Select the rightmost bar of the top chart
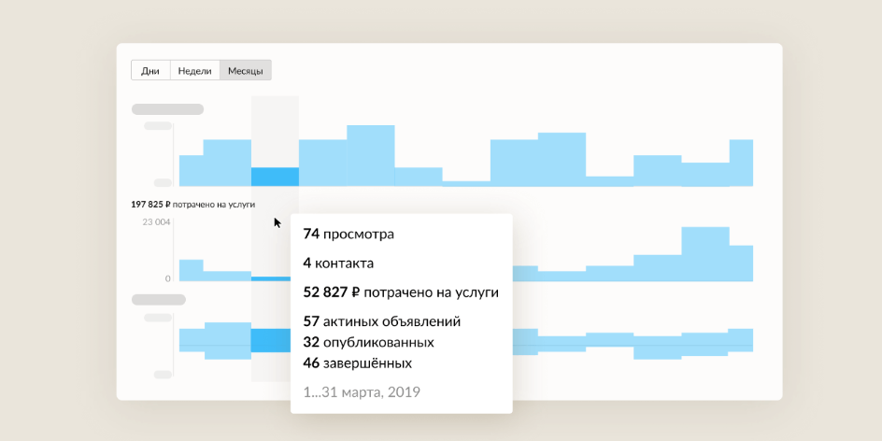This screenshot has width=882, height=441. (x=741, y=164)
